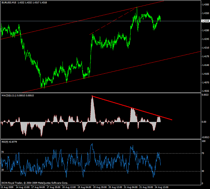
Task: Select the lower red channel trendline
Action: 112,72
